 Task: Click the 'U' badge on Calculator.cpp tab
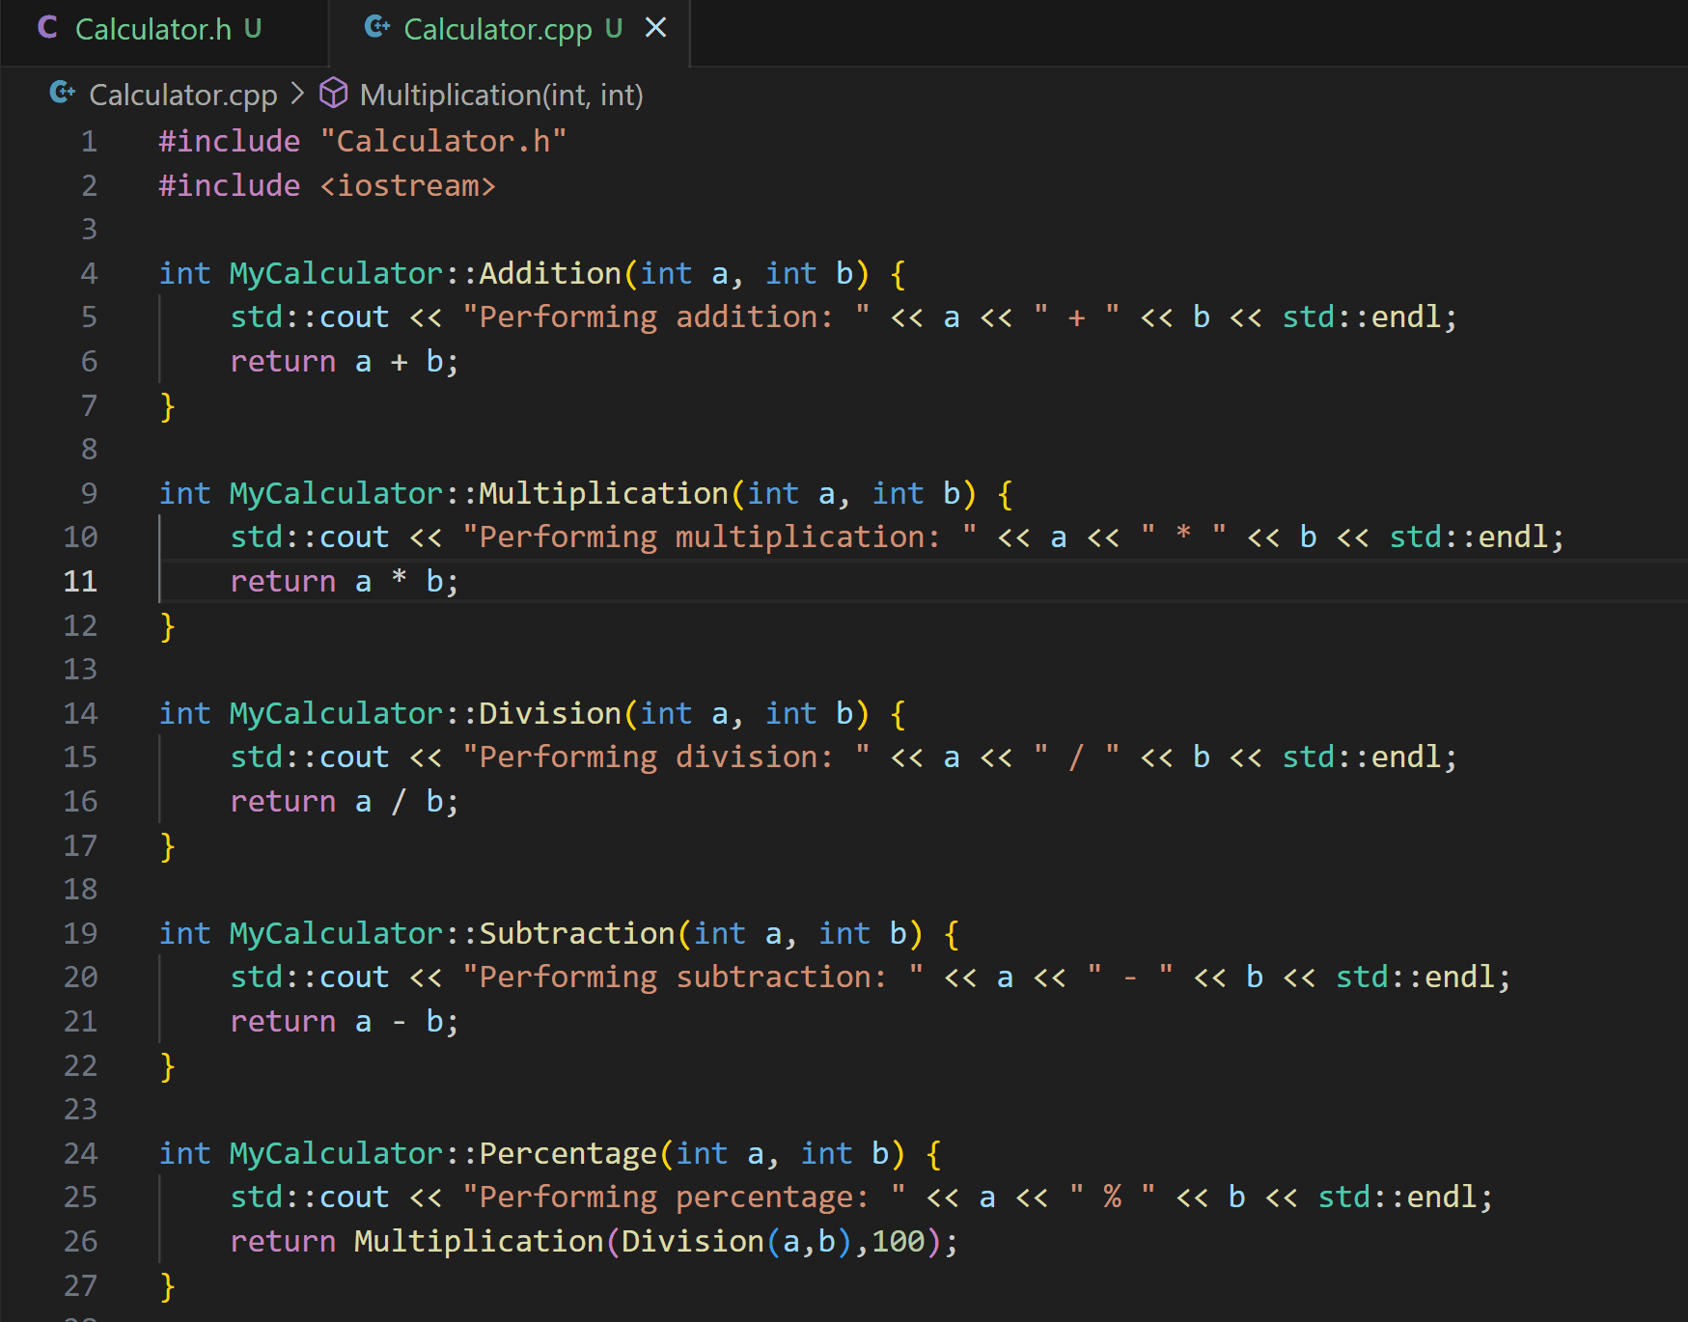coord(614,28)
